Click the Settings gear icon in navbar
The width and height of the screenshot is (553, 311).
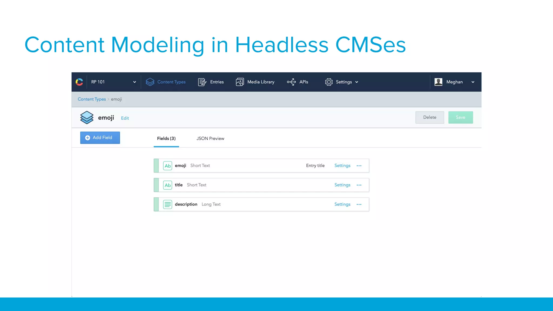[x=329, y=82]
